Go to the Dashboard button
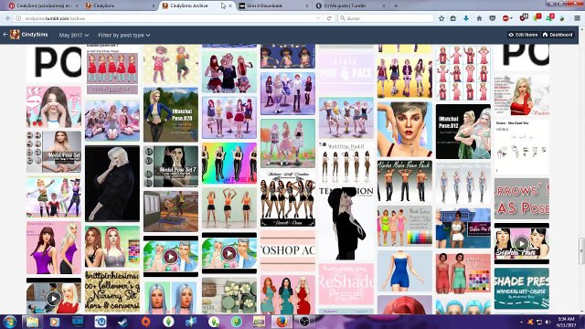Screen dimensions: 585x329 click(x=558, y=35)
